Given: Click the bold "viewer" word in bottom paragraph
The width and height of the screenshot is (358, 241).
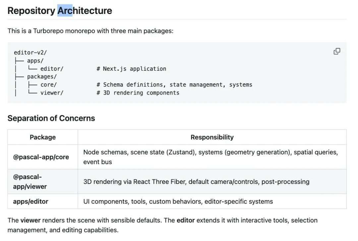Looking at the screenshot, I should click(30, 220).
